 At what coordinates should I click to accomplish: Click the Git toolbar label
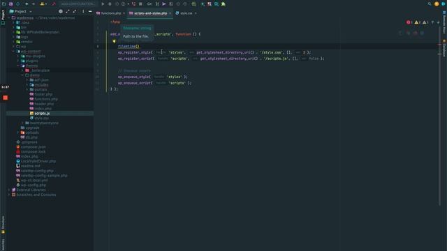149,4
